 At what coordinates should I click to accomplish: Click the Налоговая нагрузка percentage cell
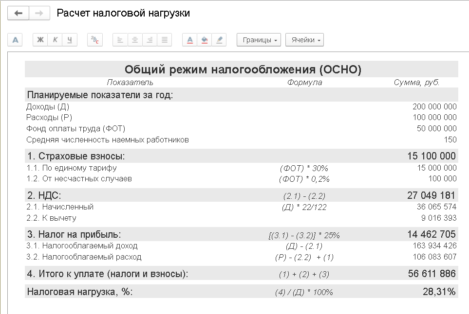(x=439, y=292)
